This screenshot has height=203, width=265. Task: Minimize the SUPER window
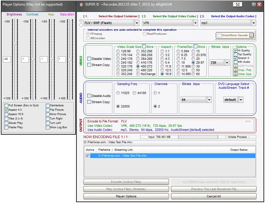[254, 5]
